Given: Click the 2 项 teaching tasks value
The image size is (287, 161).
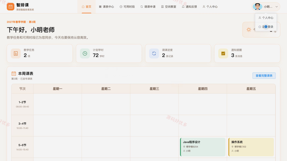Looking at the screenshot, I should (27, 55).
